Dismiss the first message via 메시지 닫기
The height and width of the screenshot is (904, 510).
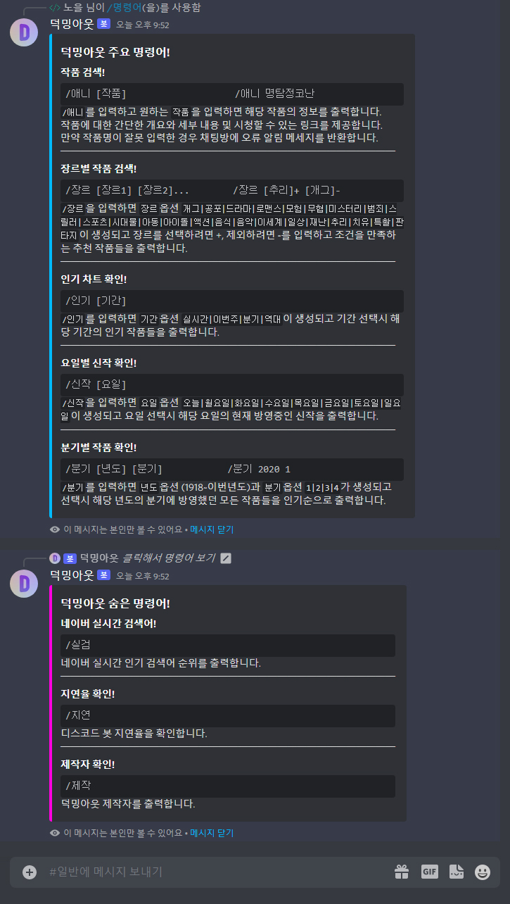[212, 529]
